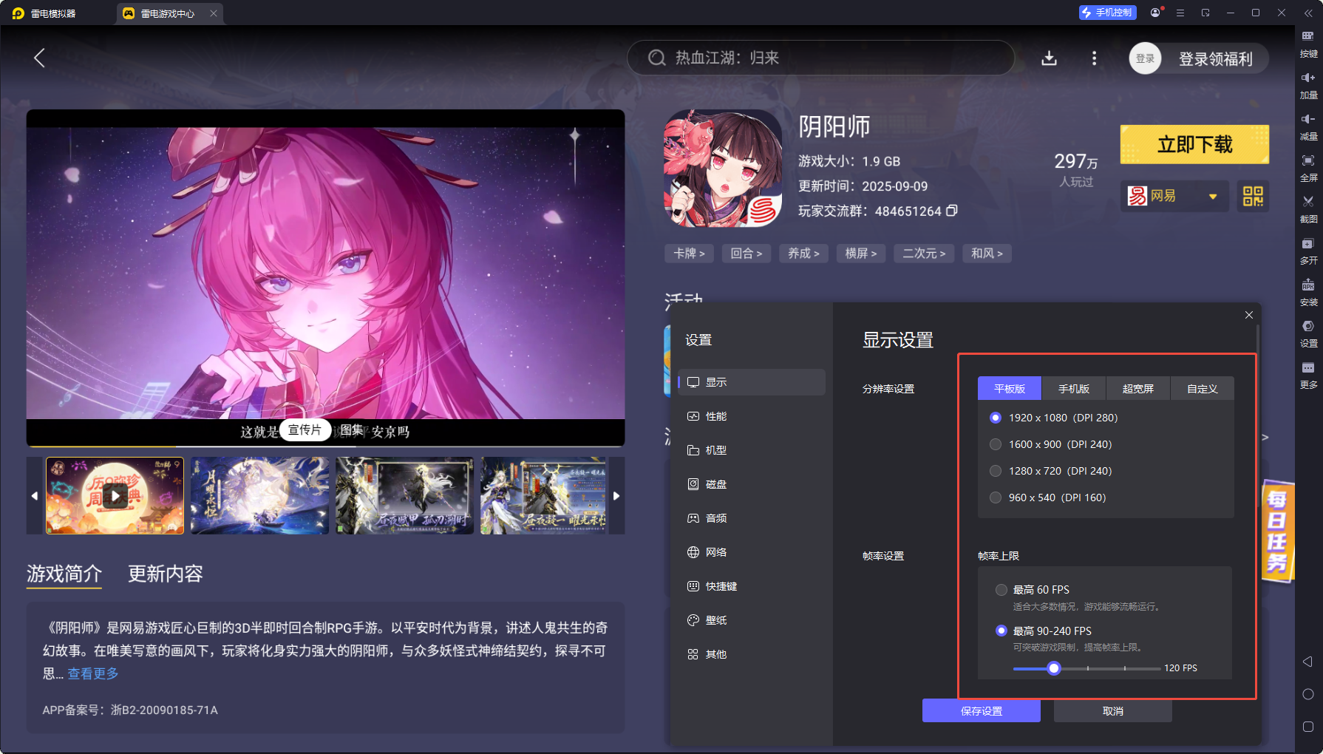Open the 性能 settings section

pos(751,416)
